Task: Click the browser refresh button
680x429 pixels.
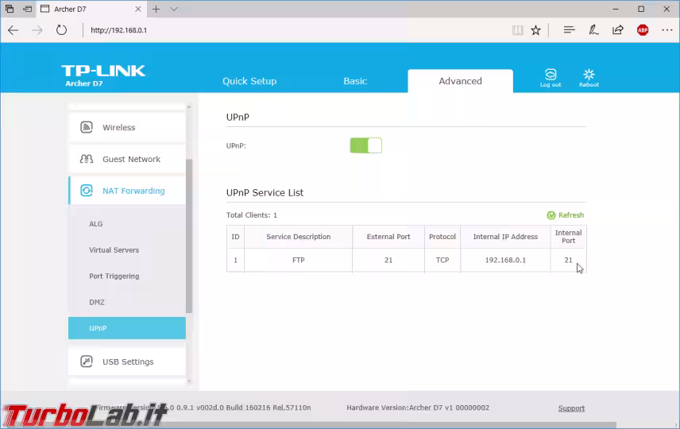Action: click(x=61, y=30)
